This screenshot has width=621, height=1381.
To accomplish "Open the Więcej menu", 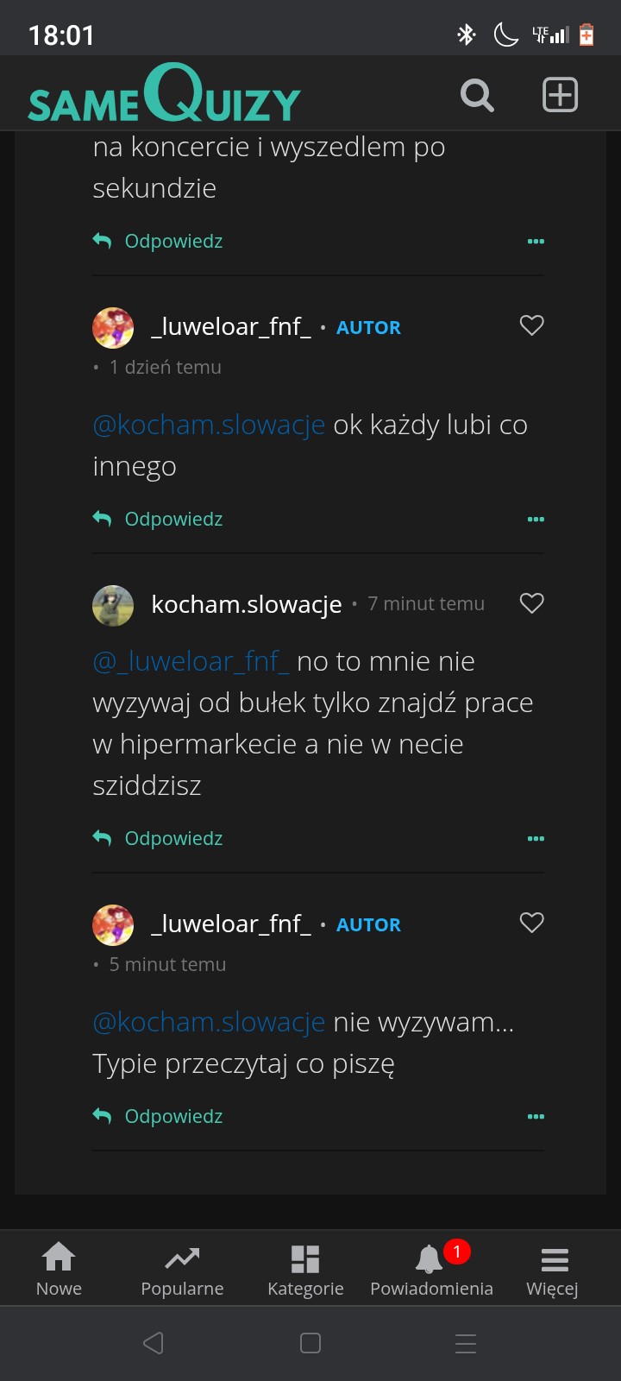I will [553, 1271].
